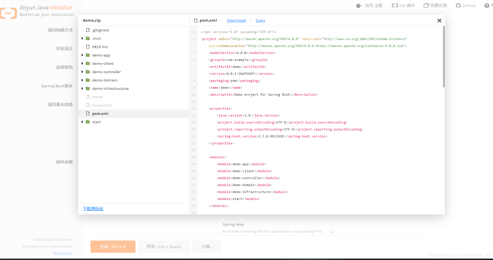The image size is (493, 260).
Task: Click the pom.xml file icon in header
Action: [x=196, y=21]
